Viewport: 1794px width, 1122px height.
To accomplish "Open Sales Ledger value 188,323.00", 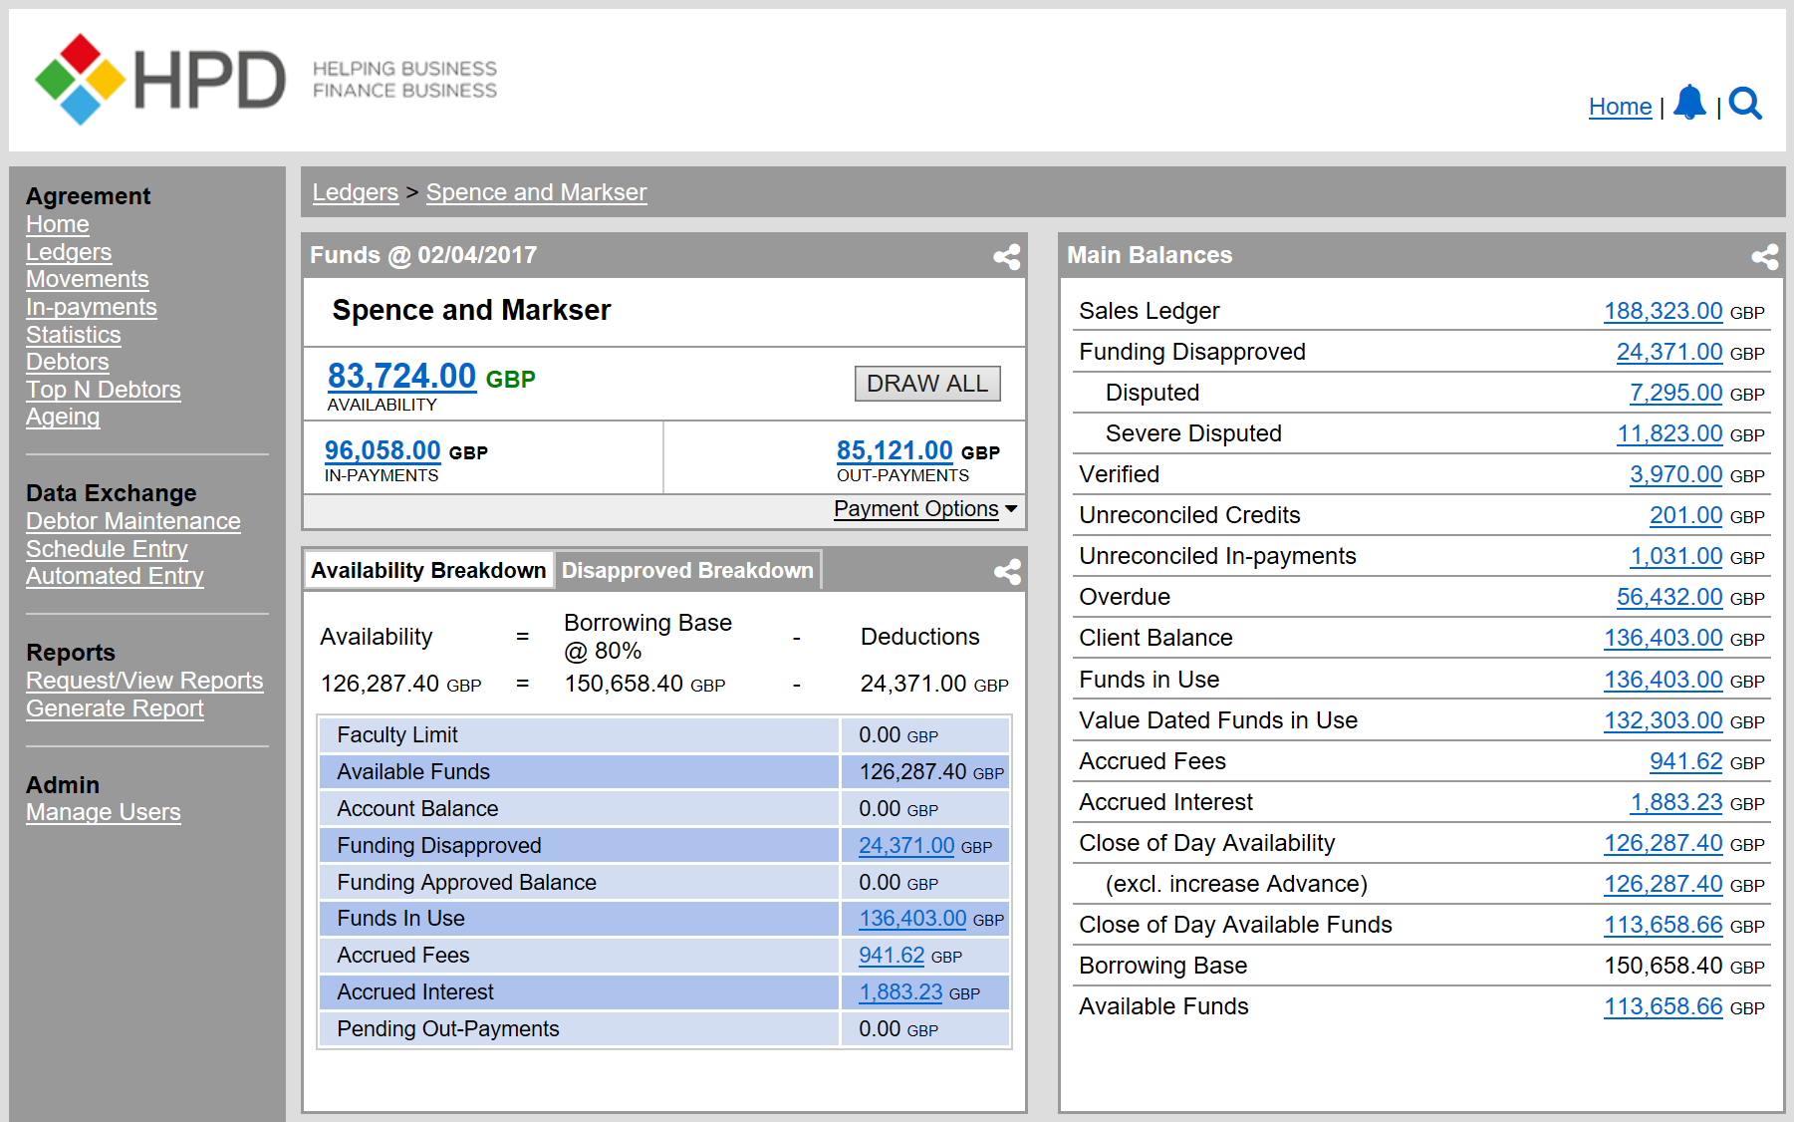I will pyautogui.click(x=1664, y=311).
